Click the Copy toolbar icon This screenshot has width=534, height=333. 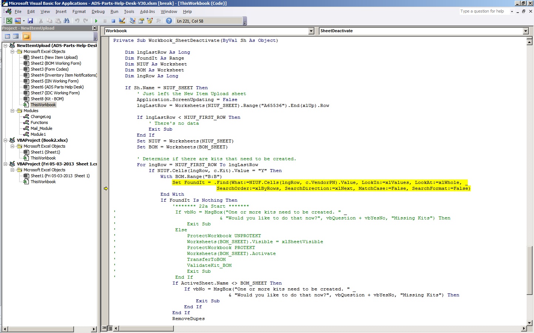(x=49, y=21)
